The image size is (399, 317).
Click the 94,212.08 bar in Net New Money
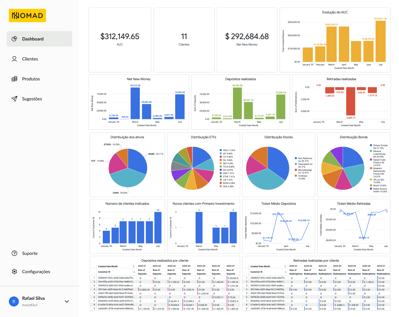click(x=135, y=103)
